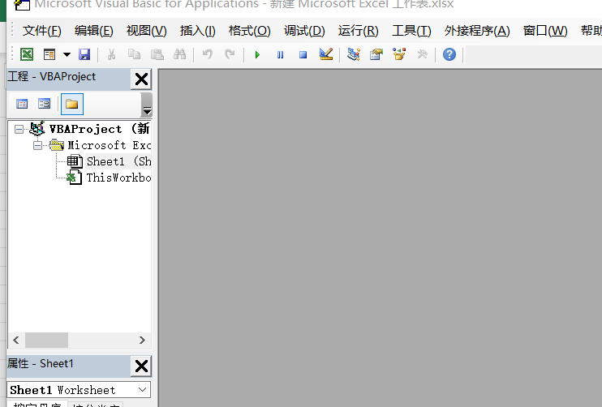Open the Properties Window toolbar icon
Screen dimensions: 602x407
tap(376, 54)
